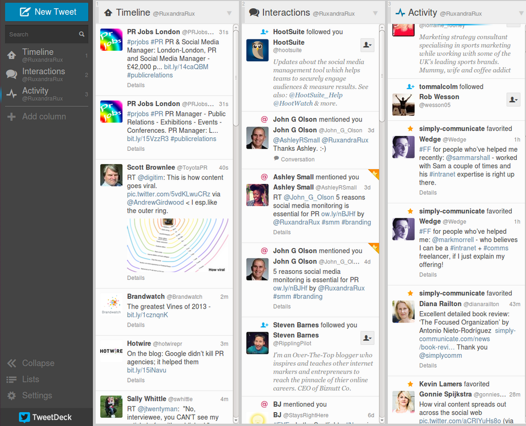526x426 pixels.
Task: Click the search magnifier icon
Action: point(82,34)
